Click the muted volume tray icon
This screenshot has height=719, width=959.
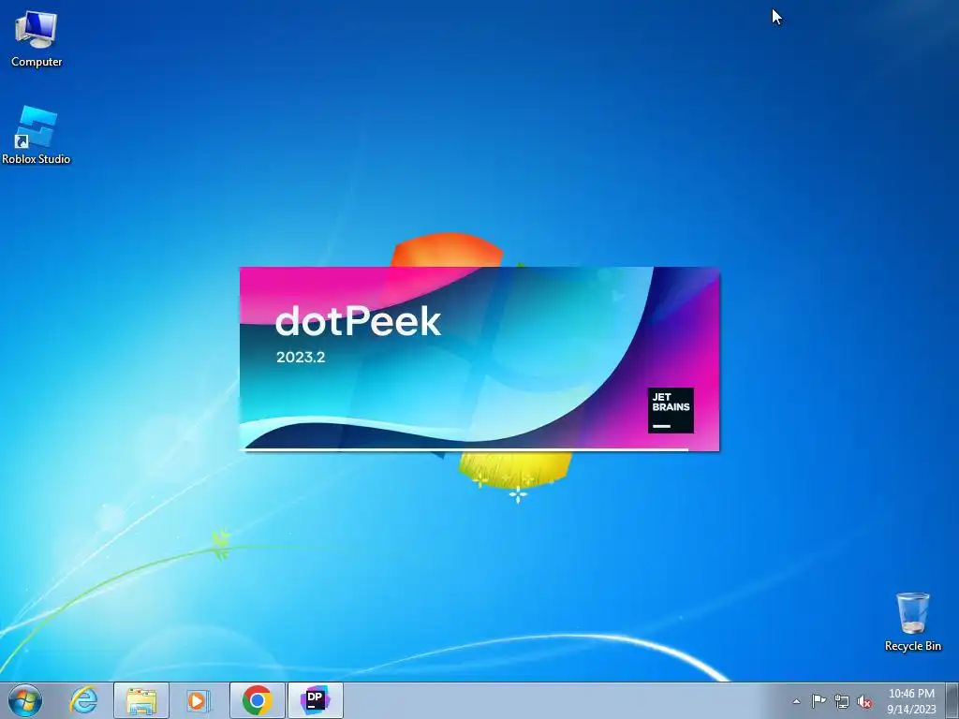[864, 701]
